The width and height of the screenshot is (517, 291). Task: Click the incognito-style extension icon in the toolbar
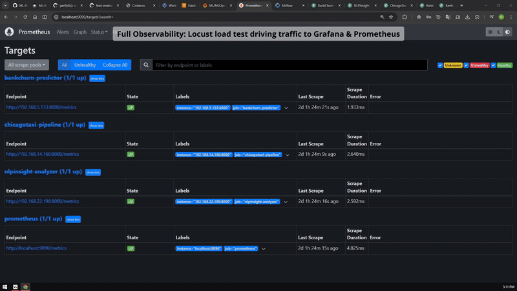tap(419, 17)
